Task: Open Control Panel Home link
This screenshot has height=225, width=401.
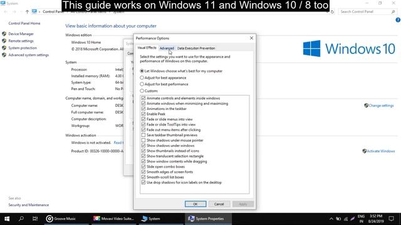Action: tap(24, 23)
